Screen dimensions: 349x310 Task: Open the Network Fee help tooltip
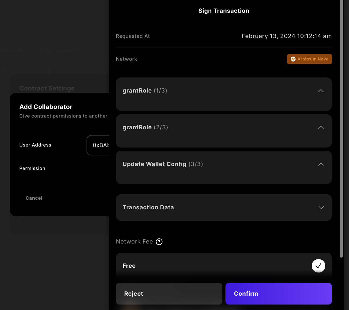pos(159,242)
